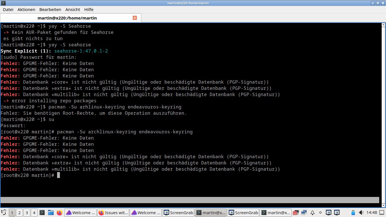
Task: Launch terminal from the panel quick launcher
Action: pyautogui.click(x=42, y=212)
